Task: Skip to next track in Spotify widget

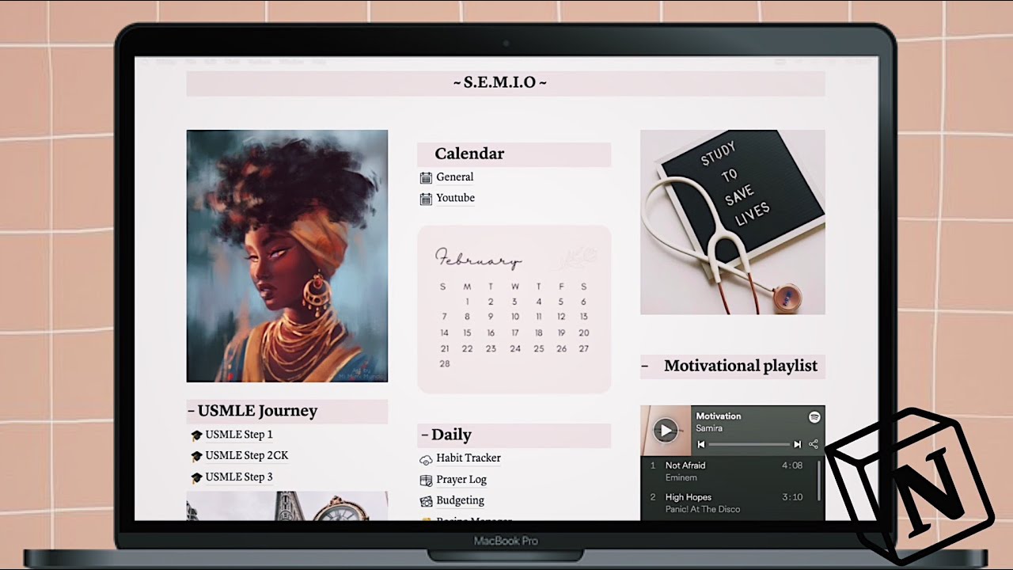Action: coord(798,445)
